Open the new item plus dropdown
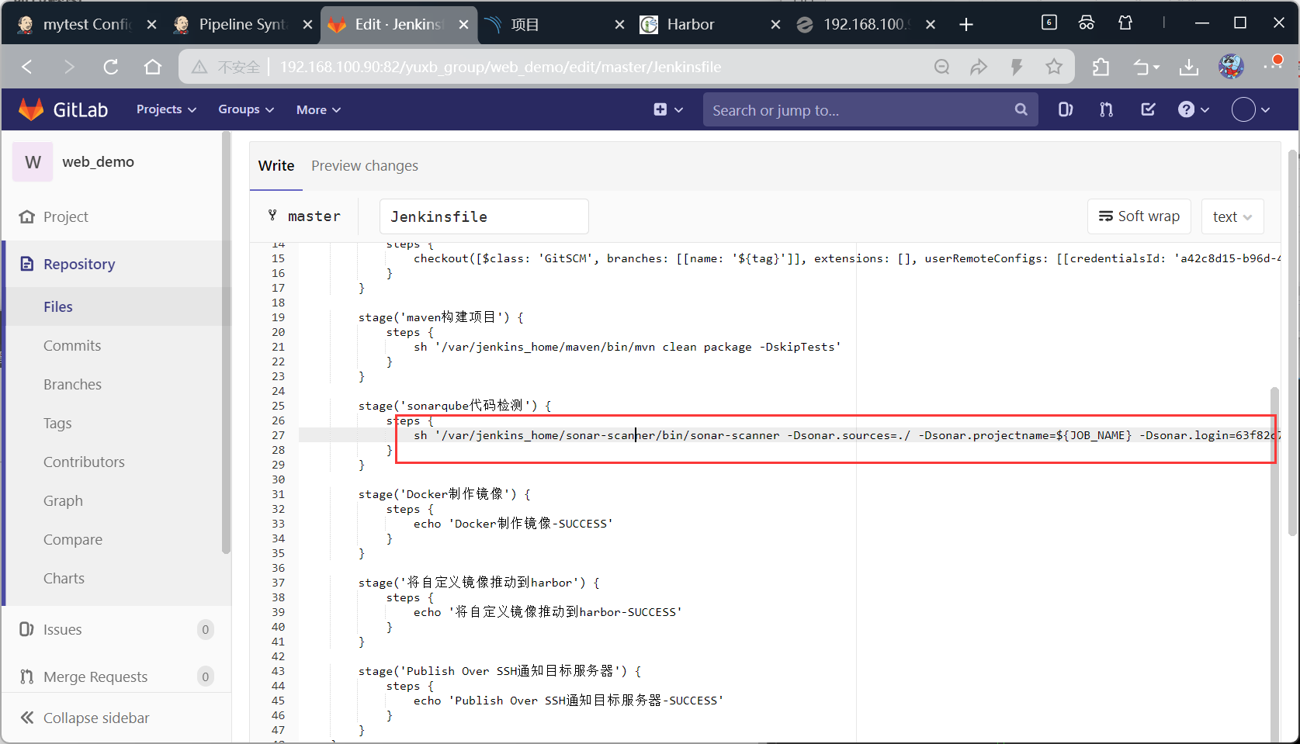The width and height of the screenshot is (1300, 744). pos(668,109)
